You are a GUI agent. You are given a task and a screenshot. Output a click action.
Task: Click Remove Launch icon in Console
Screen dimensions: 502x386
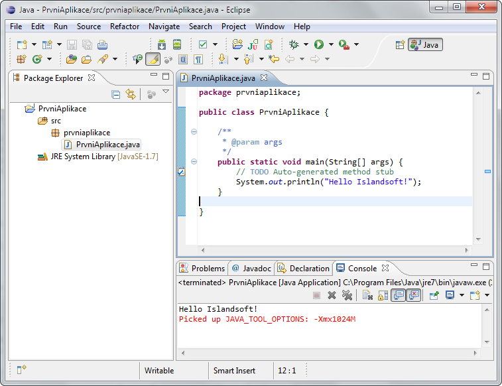[x=332, y=295]
